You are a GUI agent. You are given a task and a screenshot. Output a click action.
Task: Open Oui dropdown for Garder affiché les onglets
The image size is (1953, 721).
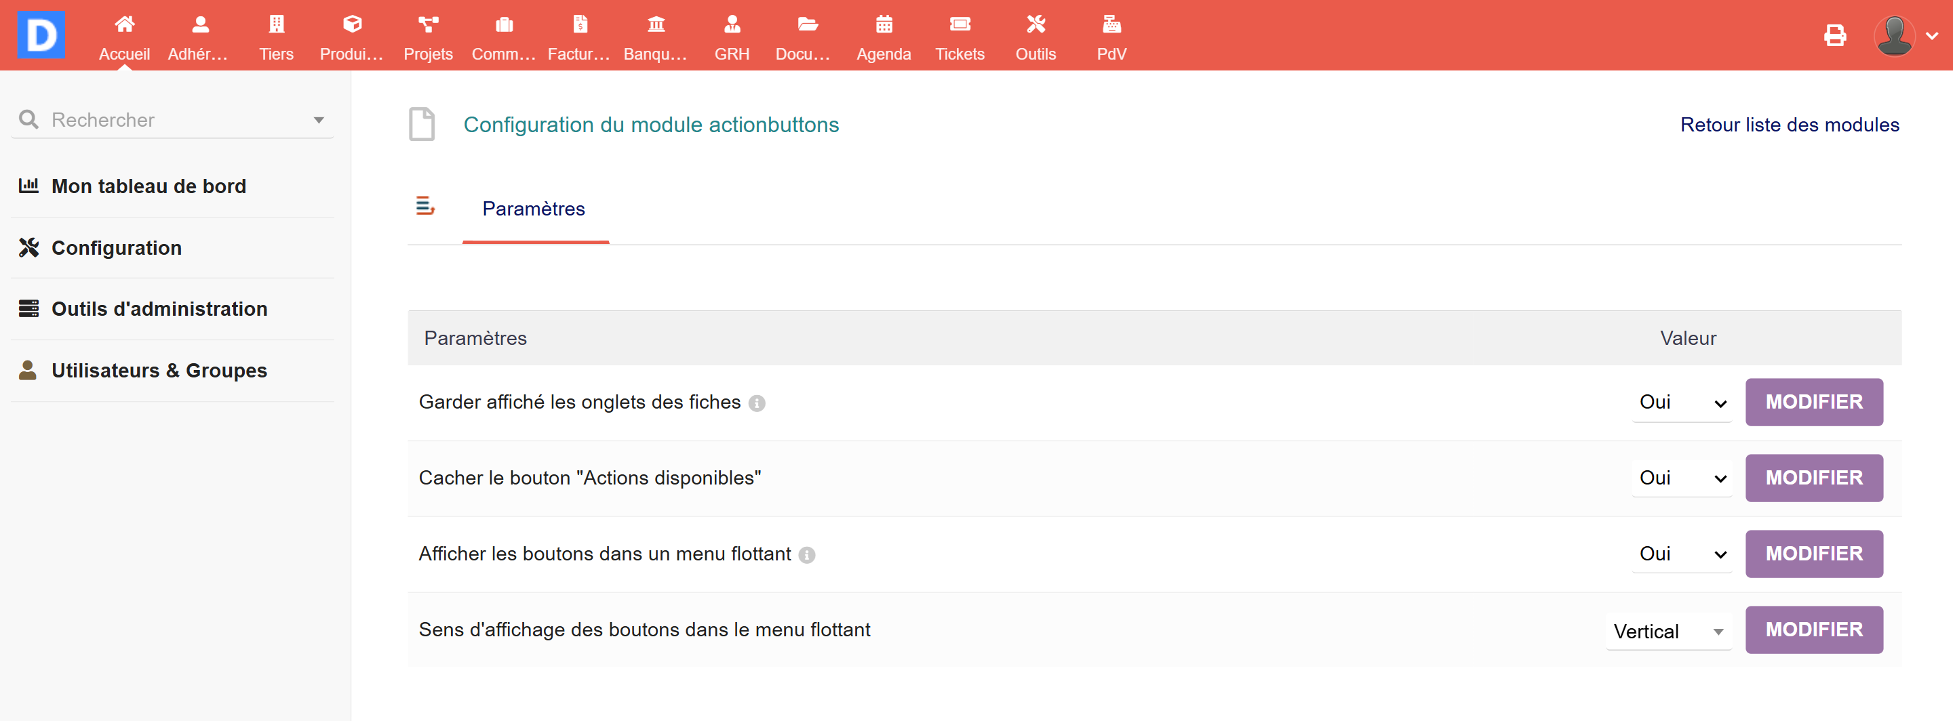(1682, 402)
